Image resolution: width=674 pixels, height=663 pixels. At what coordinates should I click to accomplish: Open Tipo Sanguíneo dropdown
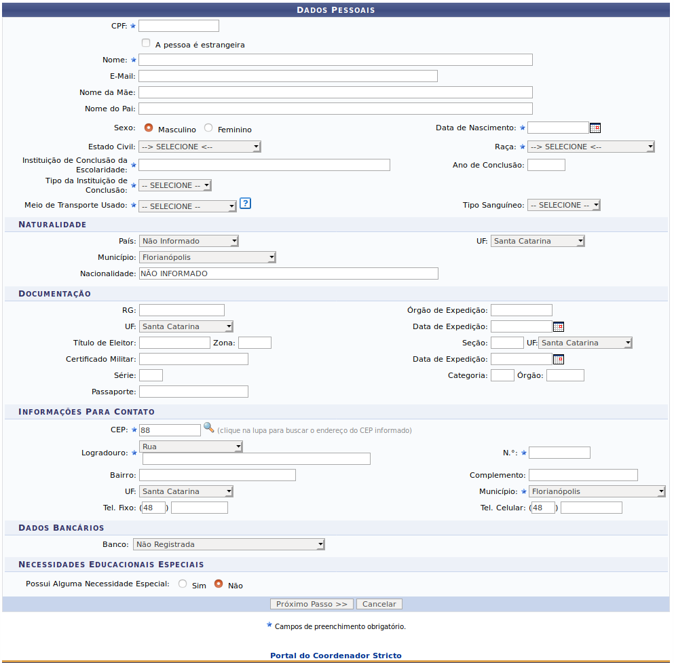tap(563, 205)
